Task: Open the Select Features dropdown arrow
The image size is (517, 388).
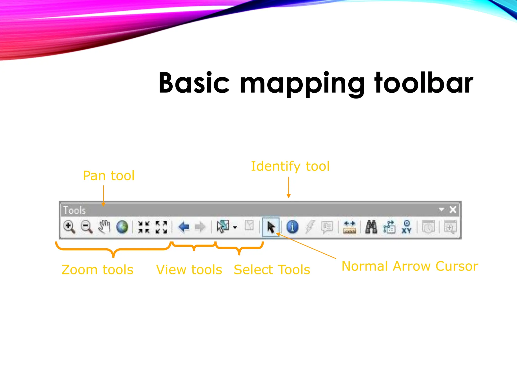Action: coord(235,227)
